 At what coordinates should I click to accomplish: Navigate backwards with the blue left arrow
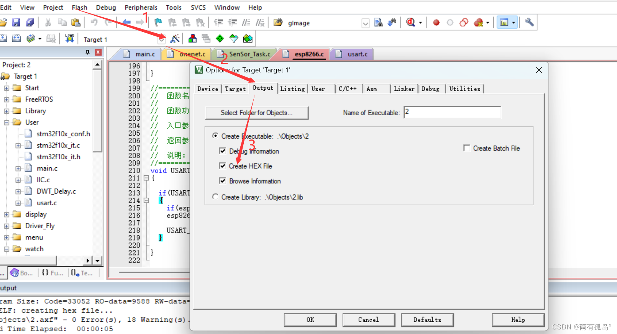pos(126,23)
